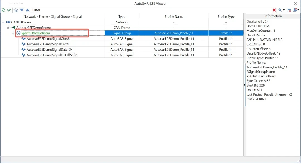This screenshot has width=301, height=164.
Task: Click the signal icon of AutosarE2EDemoSignalCntr4
Action: coord(24,44)
